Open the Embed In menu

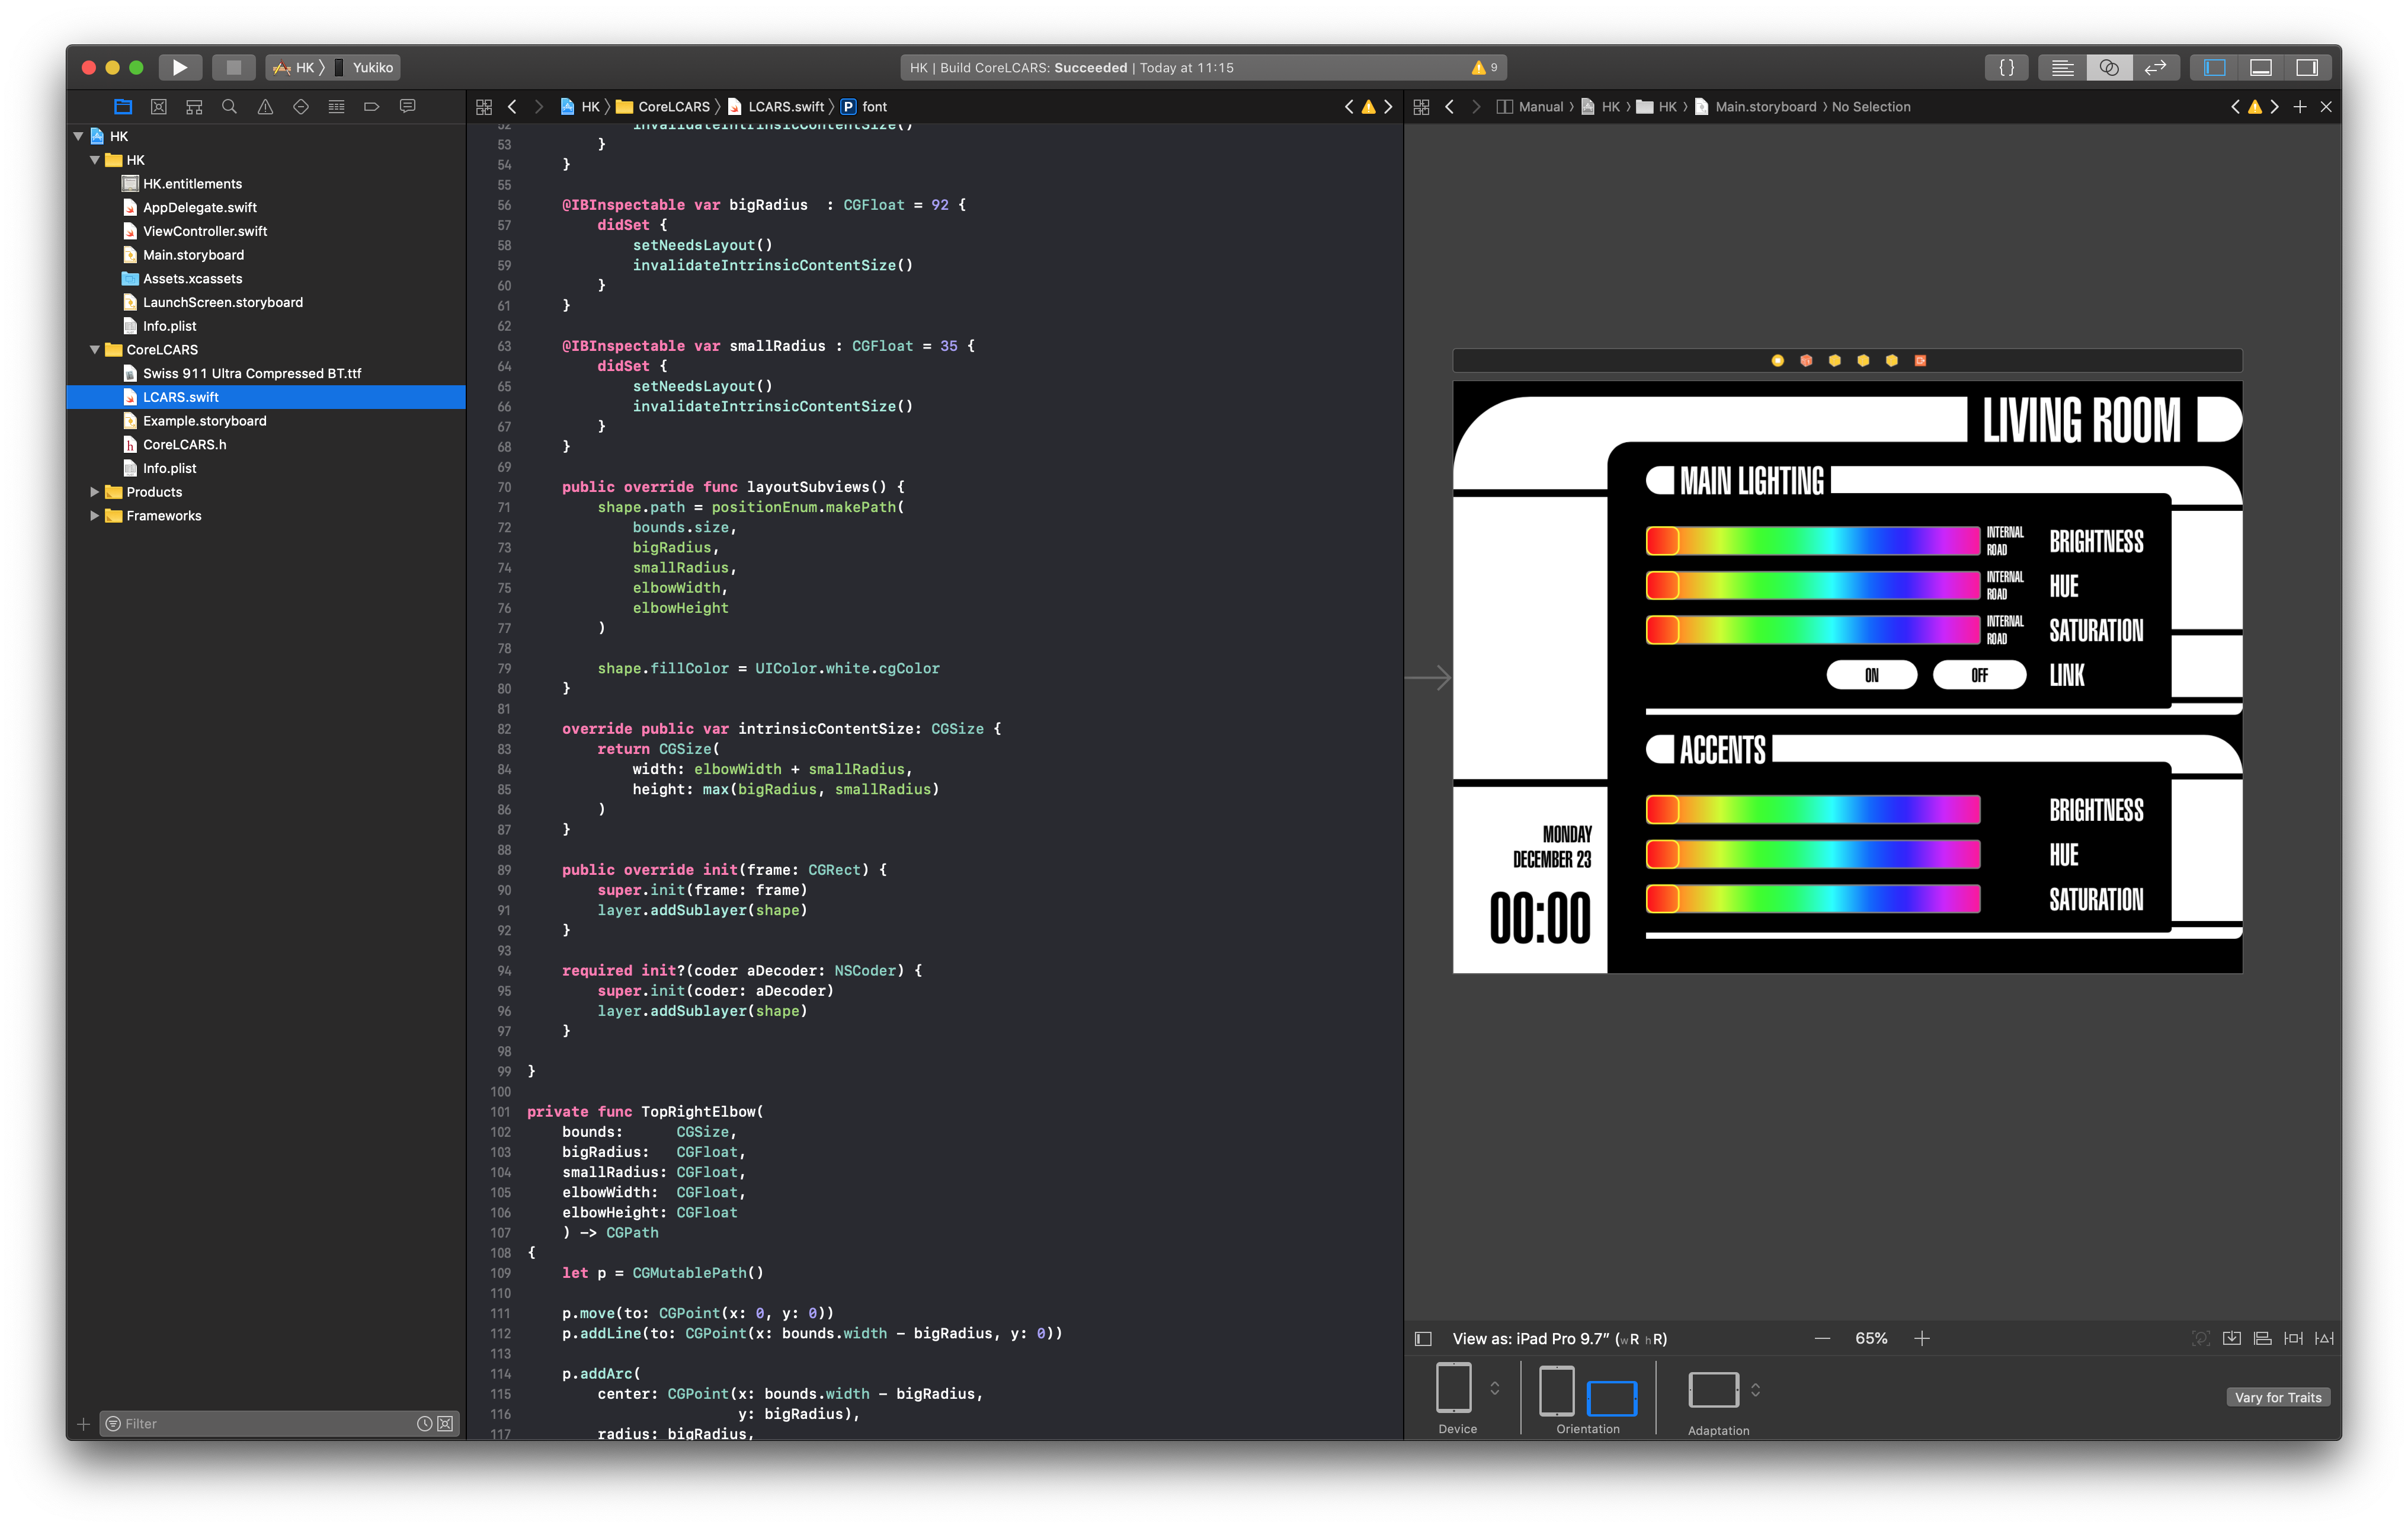click(x=2231, y=1338)
